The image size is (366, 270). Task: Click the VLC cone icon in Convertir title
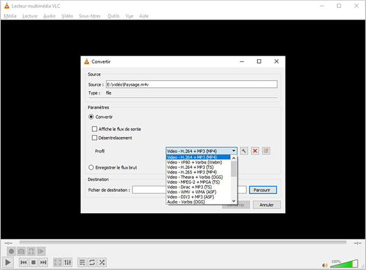(x=87, y=62)
